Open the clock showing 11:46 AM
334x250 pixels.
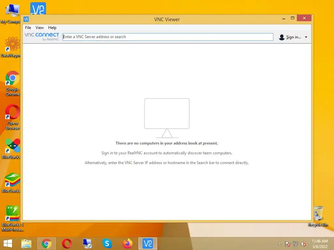point(320,244)
